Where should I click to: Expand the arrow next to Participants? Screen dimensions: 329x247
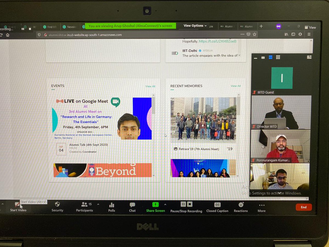(98, 204)
